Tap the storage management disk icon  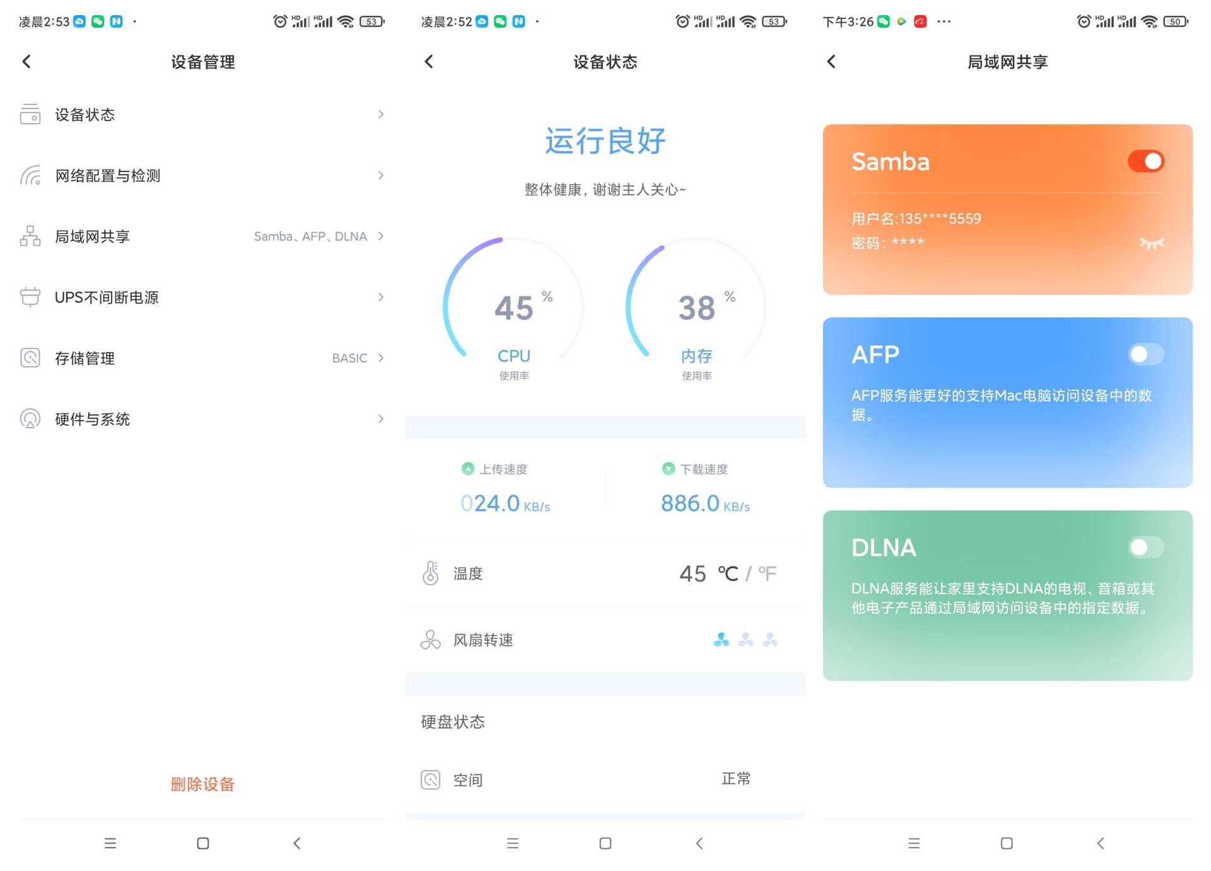click(x=30, y=358)
